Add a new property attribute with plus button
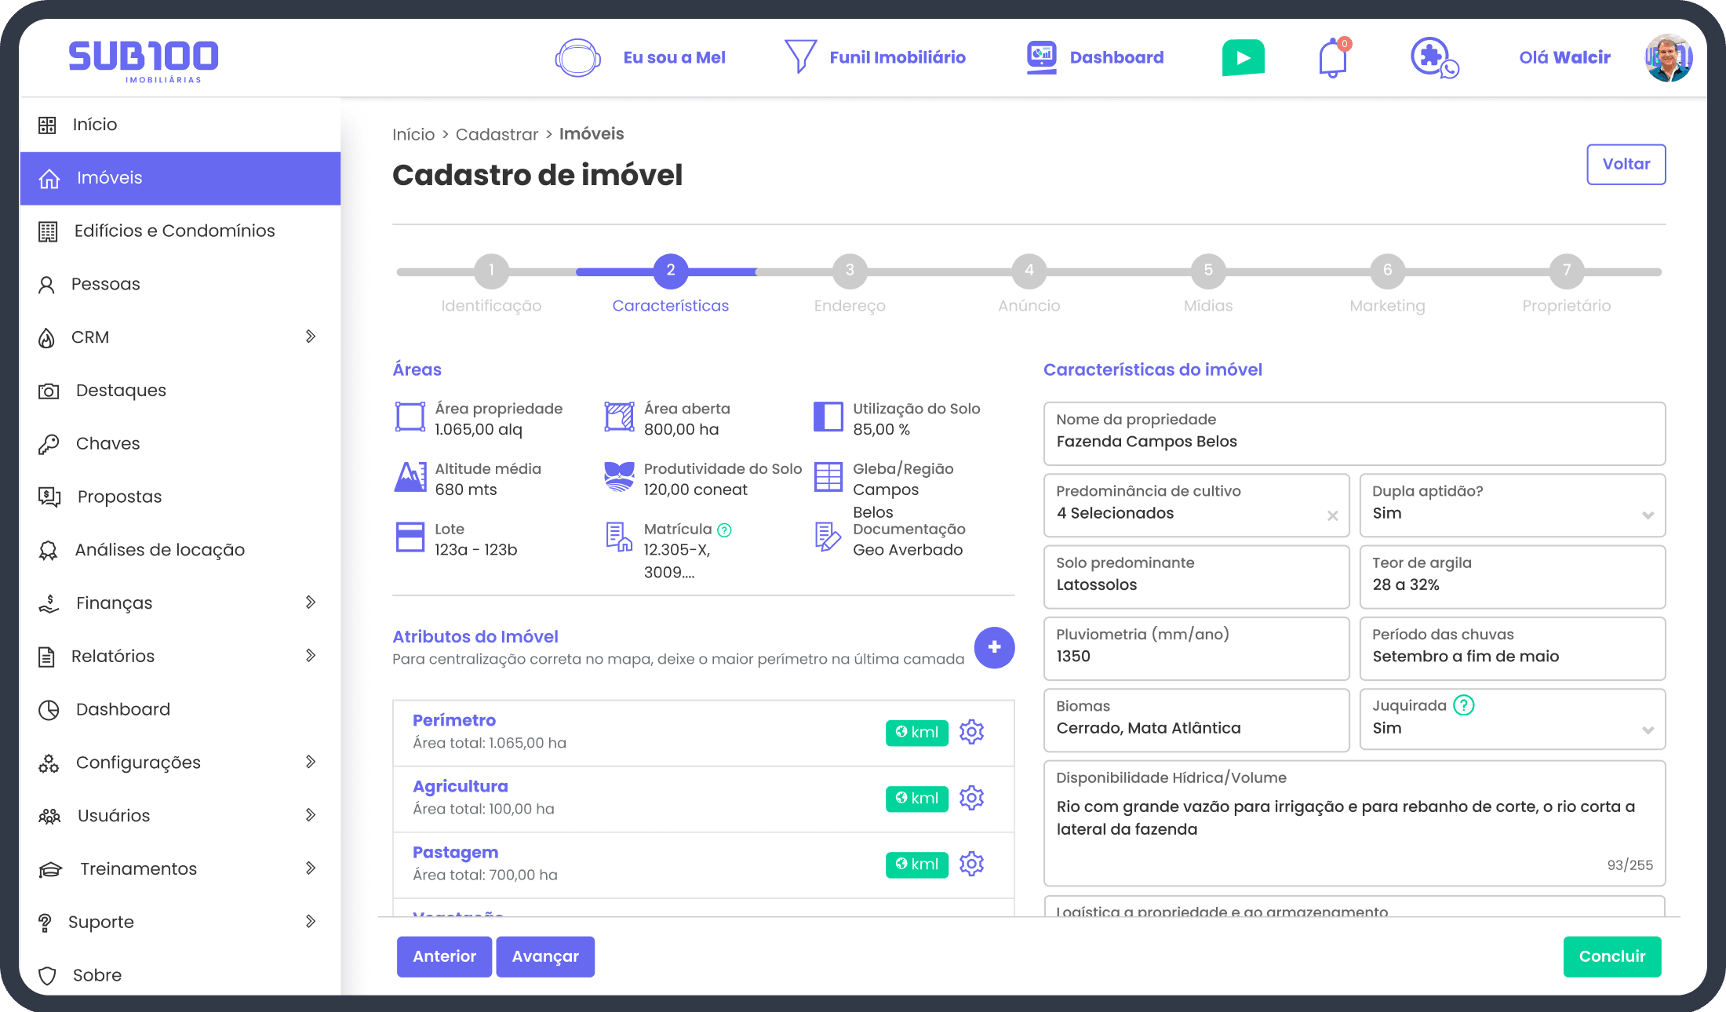This screenshot has width=1726, height=1012. click(x=994, y=647)
